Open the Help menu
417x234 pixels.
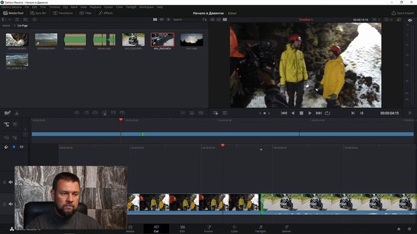(160, 7)
